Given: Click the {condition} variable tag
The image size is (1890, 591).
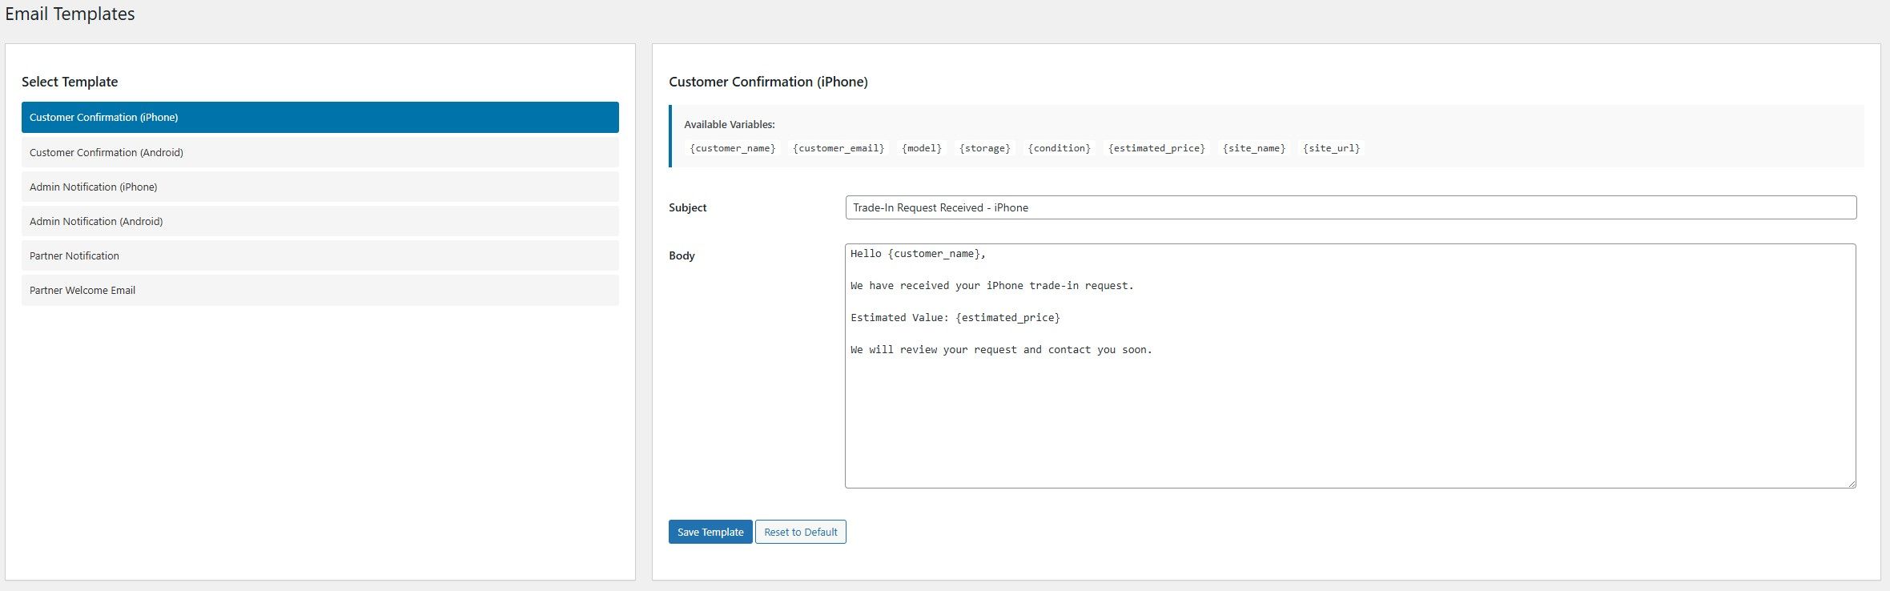Looking at the screenshot, I should [x=1059, y=148].
